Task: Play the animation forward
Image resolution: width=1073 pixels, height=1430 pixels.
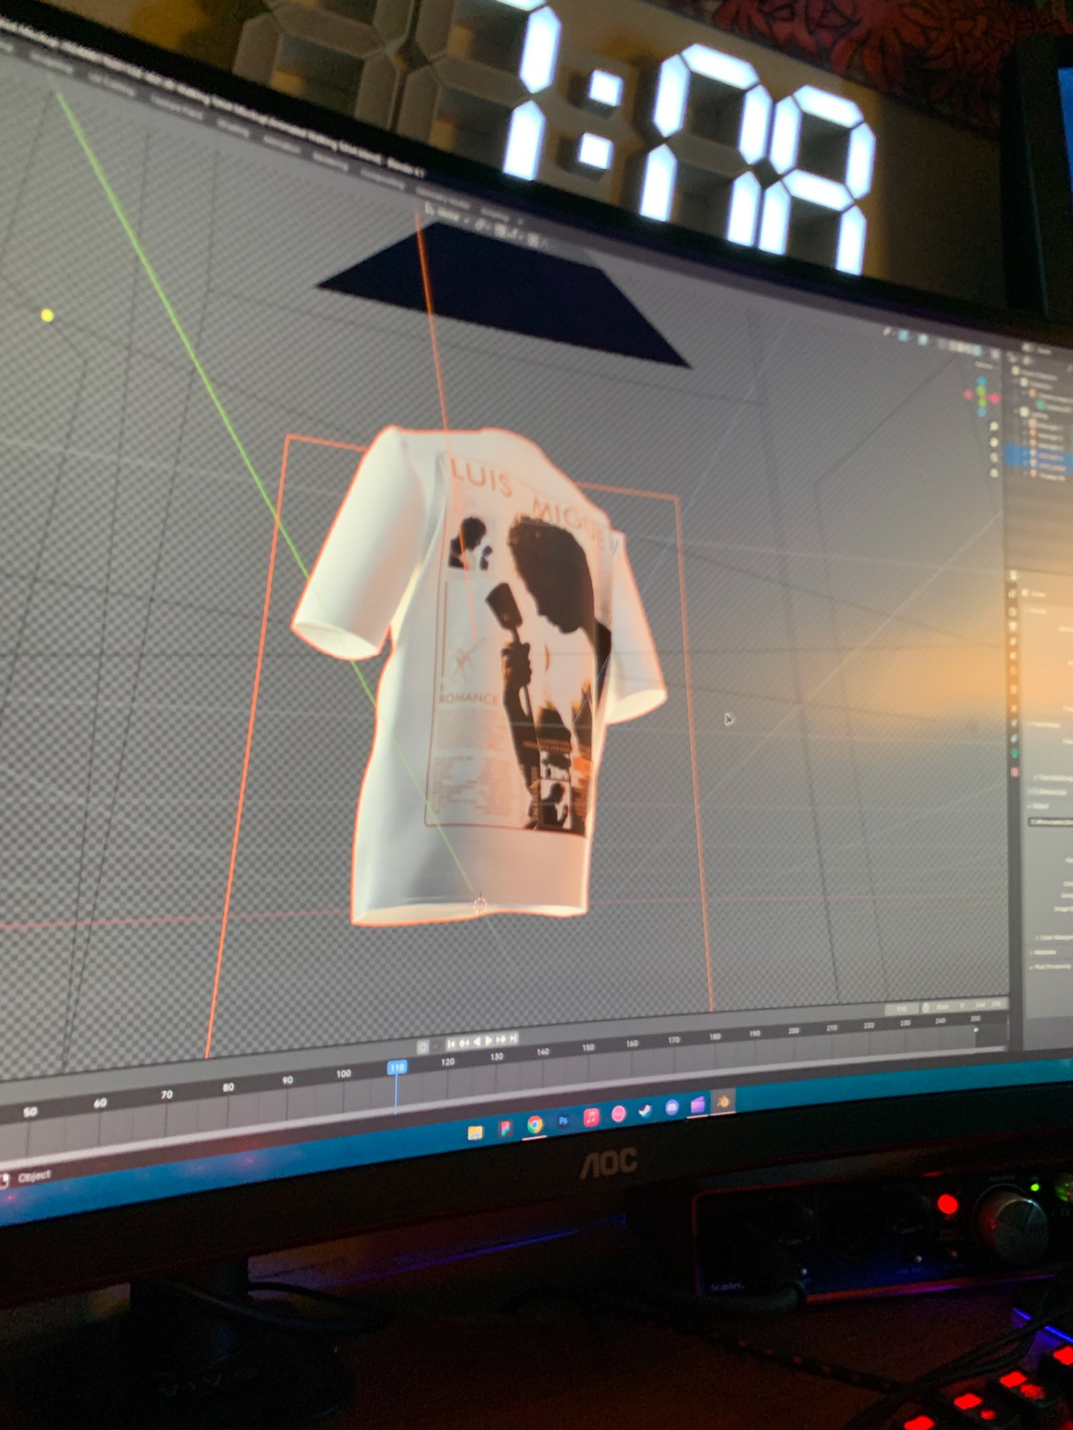Action: pyautogui.click(x=489, y=1041)
